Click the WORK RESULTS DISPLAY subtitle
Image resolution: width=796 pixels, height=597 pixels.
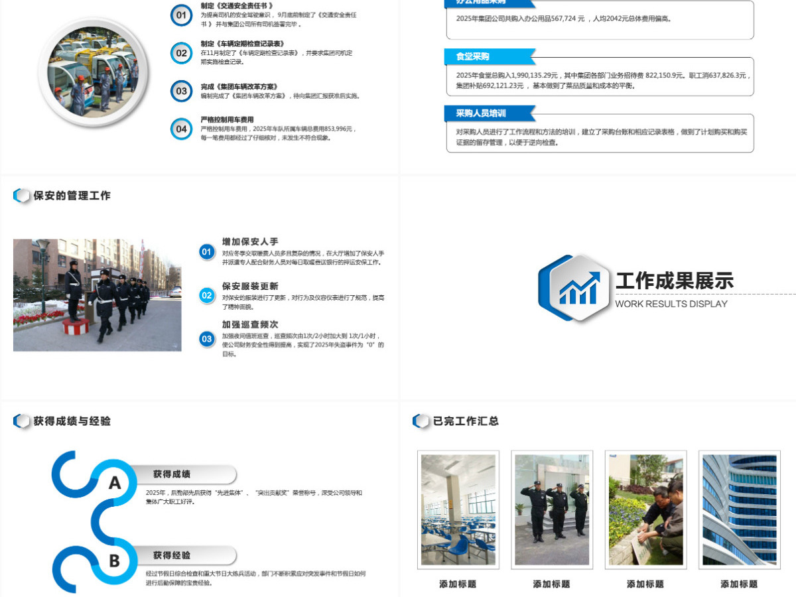[x=671, y=304]
